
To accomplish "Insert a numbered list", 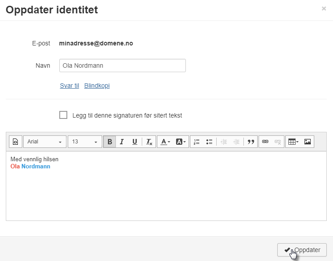I will pos(197,142).
